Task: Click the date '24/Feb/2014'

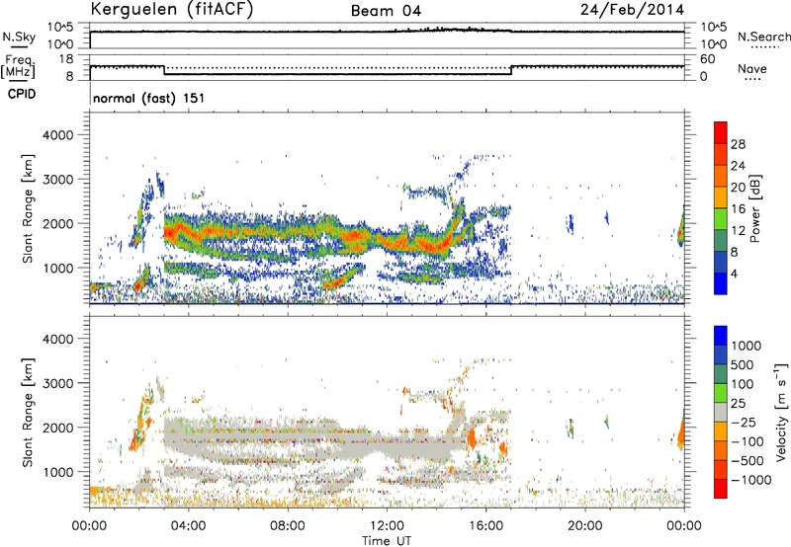Action: point(632,10)
